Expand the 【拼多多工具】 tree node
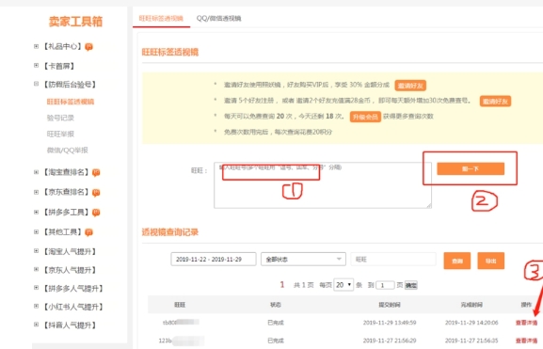The image size is (543, 349). pos(36,212)
